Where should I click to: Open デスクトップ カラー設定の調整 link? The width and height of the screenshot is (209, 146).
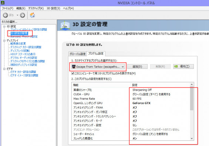26,47
